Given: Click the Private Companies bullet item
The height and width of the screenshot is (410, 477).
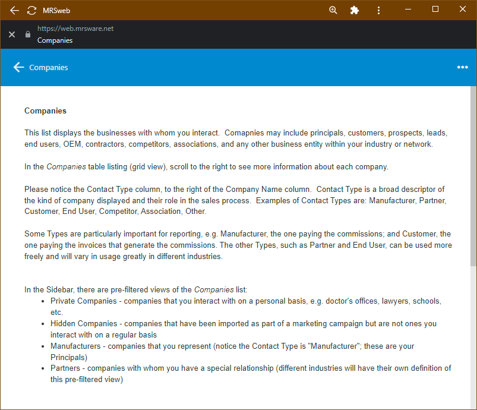Looking at the screenshot, I should click(246, 307).
